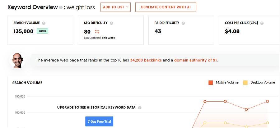Click the help icon beside Keyword Overview

pyautogui.click(x=61, y=8)
